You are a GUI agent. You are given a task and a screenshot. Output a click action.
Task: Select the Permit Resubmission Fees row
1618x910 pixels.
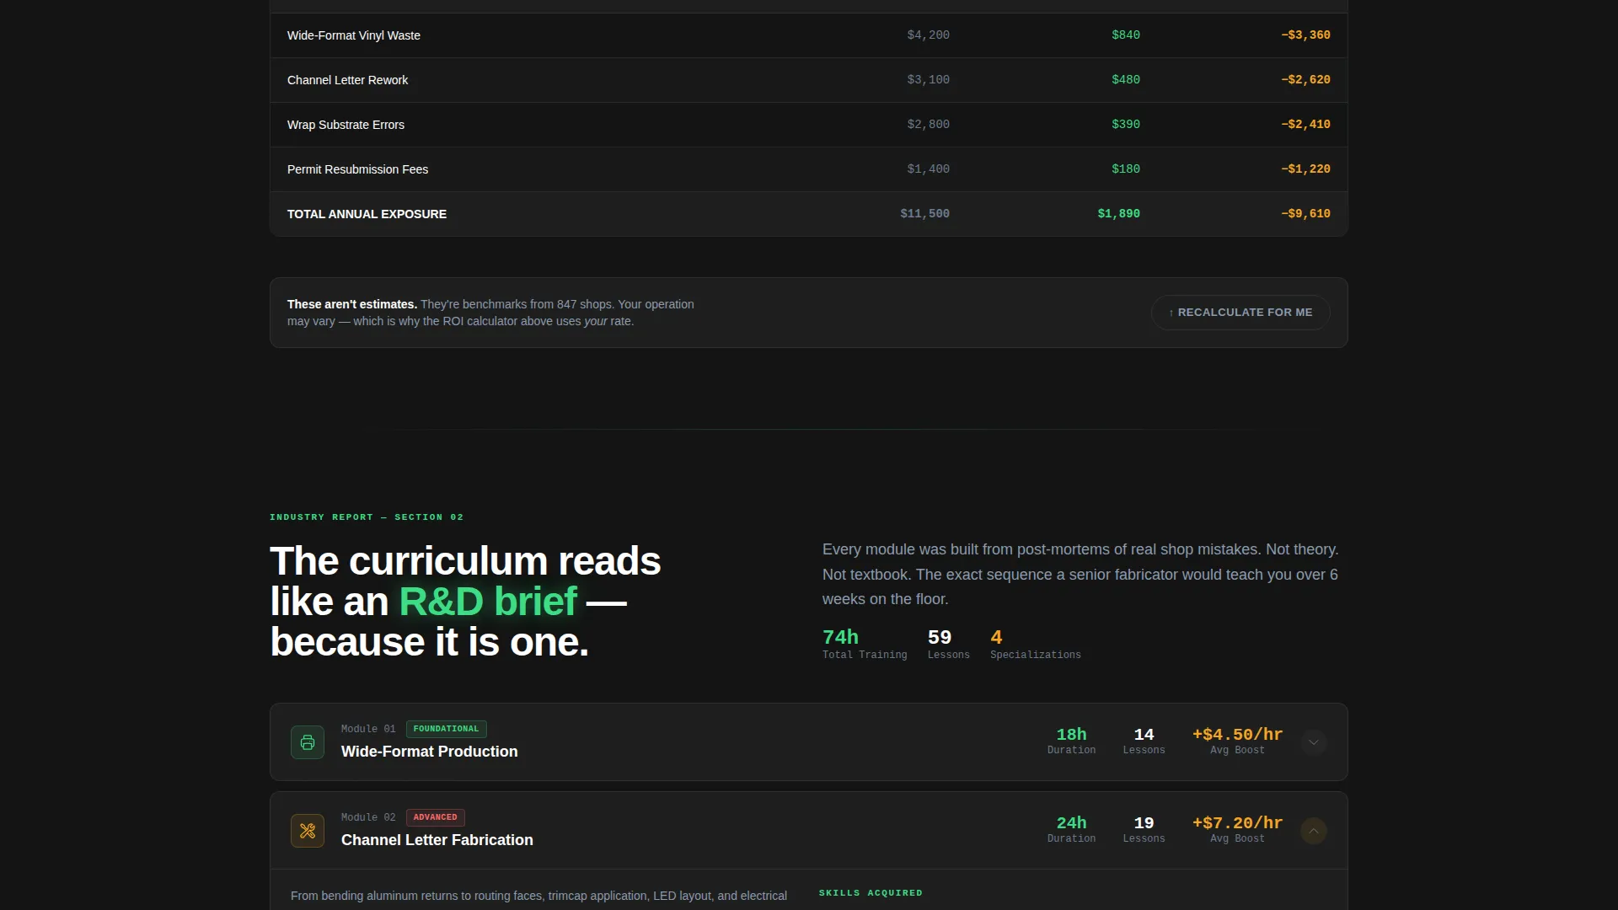coord(809,169)
